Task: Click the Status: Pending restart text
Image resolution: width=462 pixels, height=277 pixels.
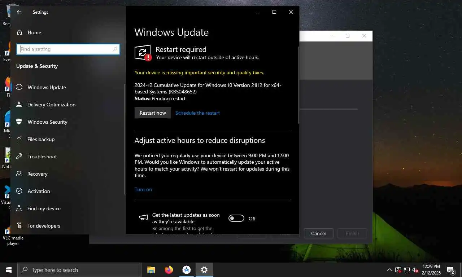Action: point(160,98)
